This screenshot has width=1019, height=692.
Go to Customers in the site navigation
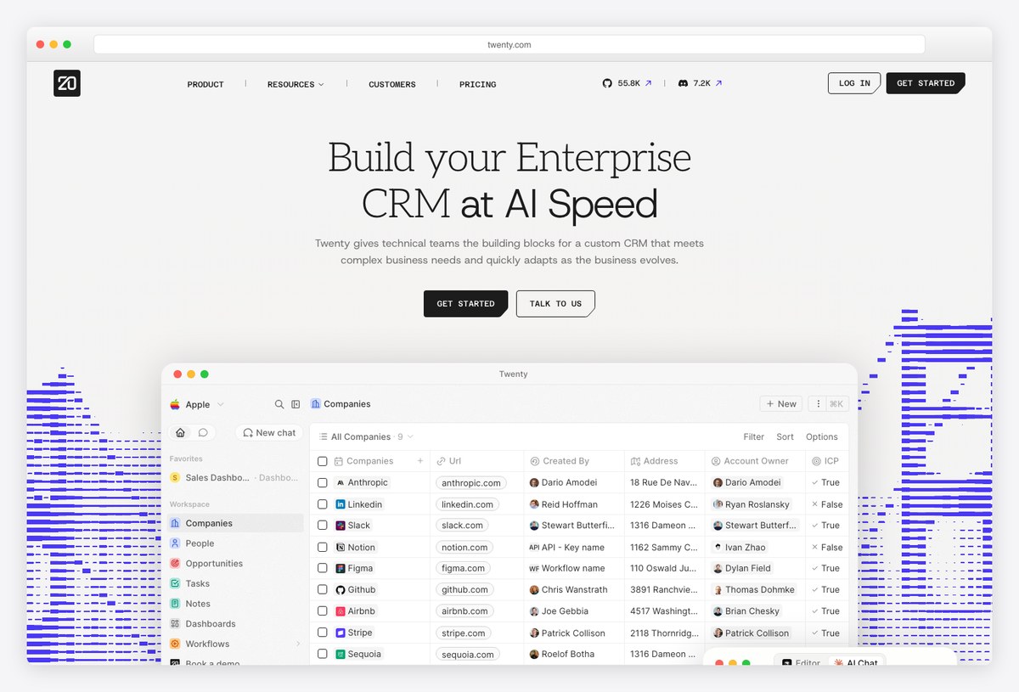pyautogui.click(x=392, y=84)
